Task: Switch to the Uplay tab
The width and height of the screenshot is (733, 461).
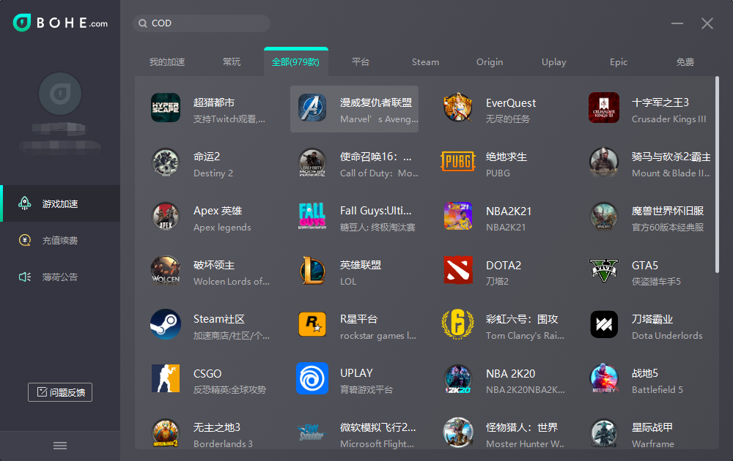Action: (x=553, y=62)
